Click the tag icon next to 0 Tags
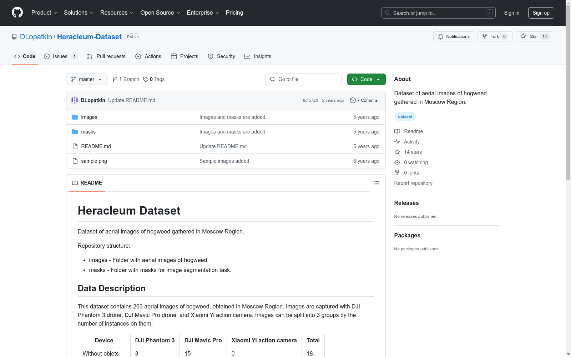The image size is (571, 357). (146, 79)
